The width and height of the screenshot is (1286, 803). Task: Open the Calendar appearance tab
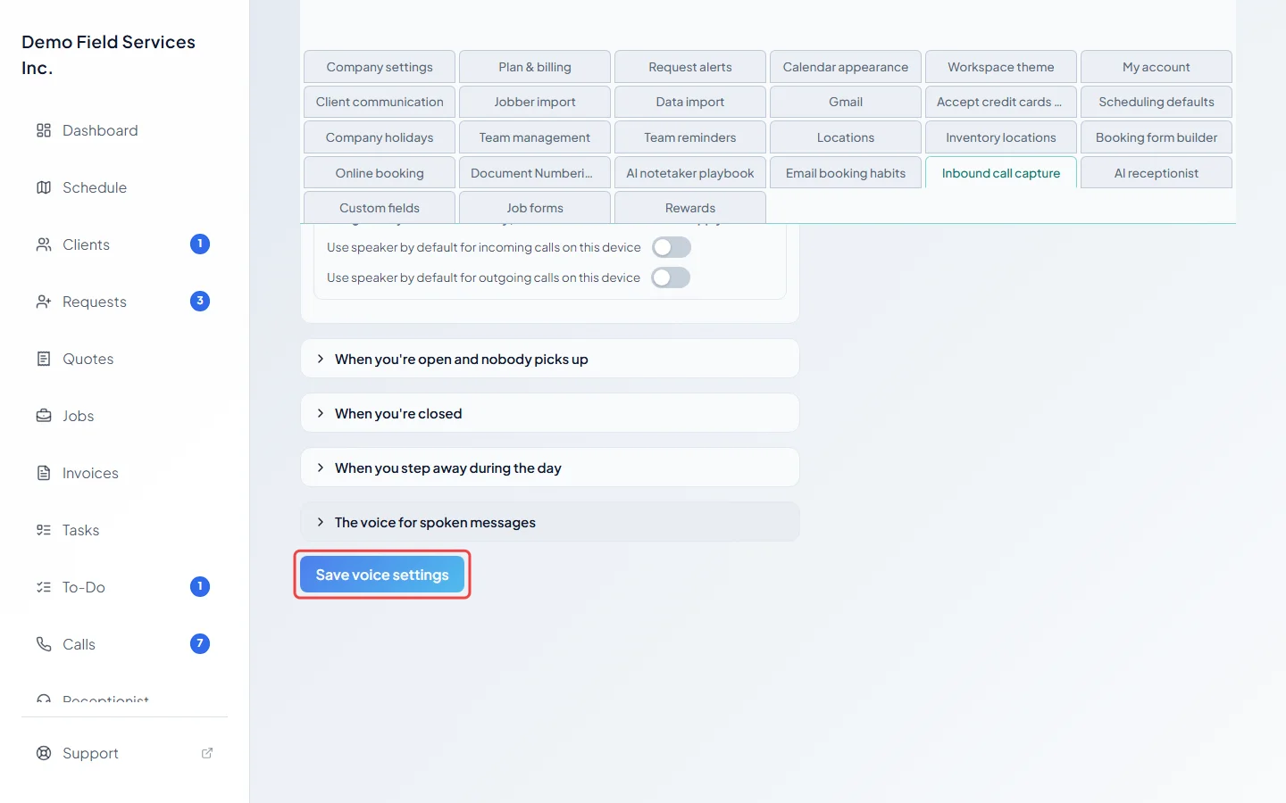(x=846, y=67)
